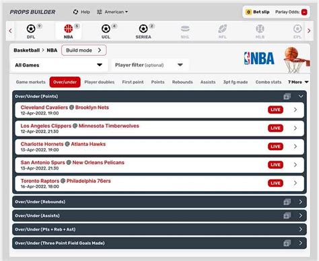Click LIVE badge for Cavaliers @ Nets
The image size is (319, 261).
tap(275, 110)
